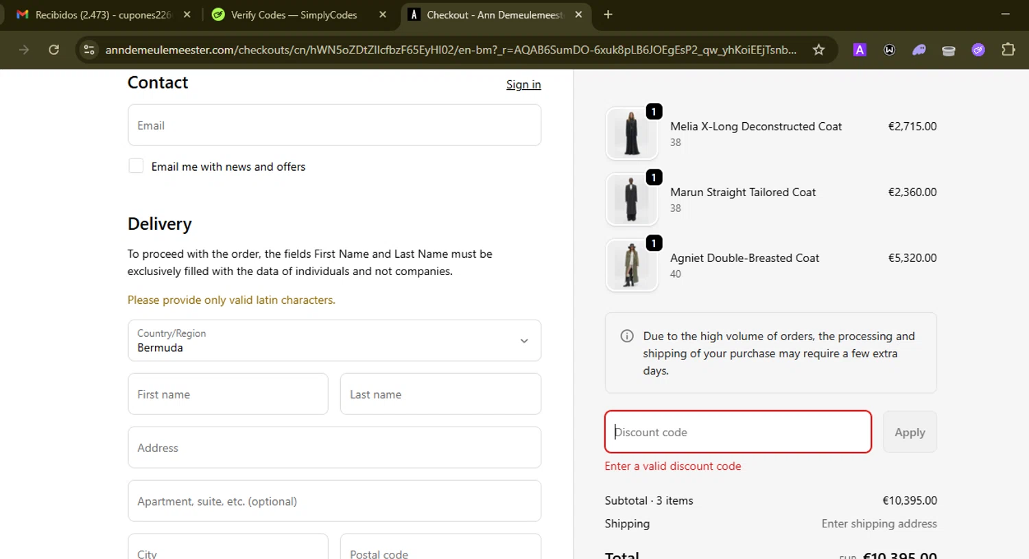Open the grey stacked-disc extension icon
Viewport: 1029px width, 559px height.
(x=949, y=50)
